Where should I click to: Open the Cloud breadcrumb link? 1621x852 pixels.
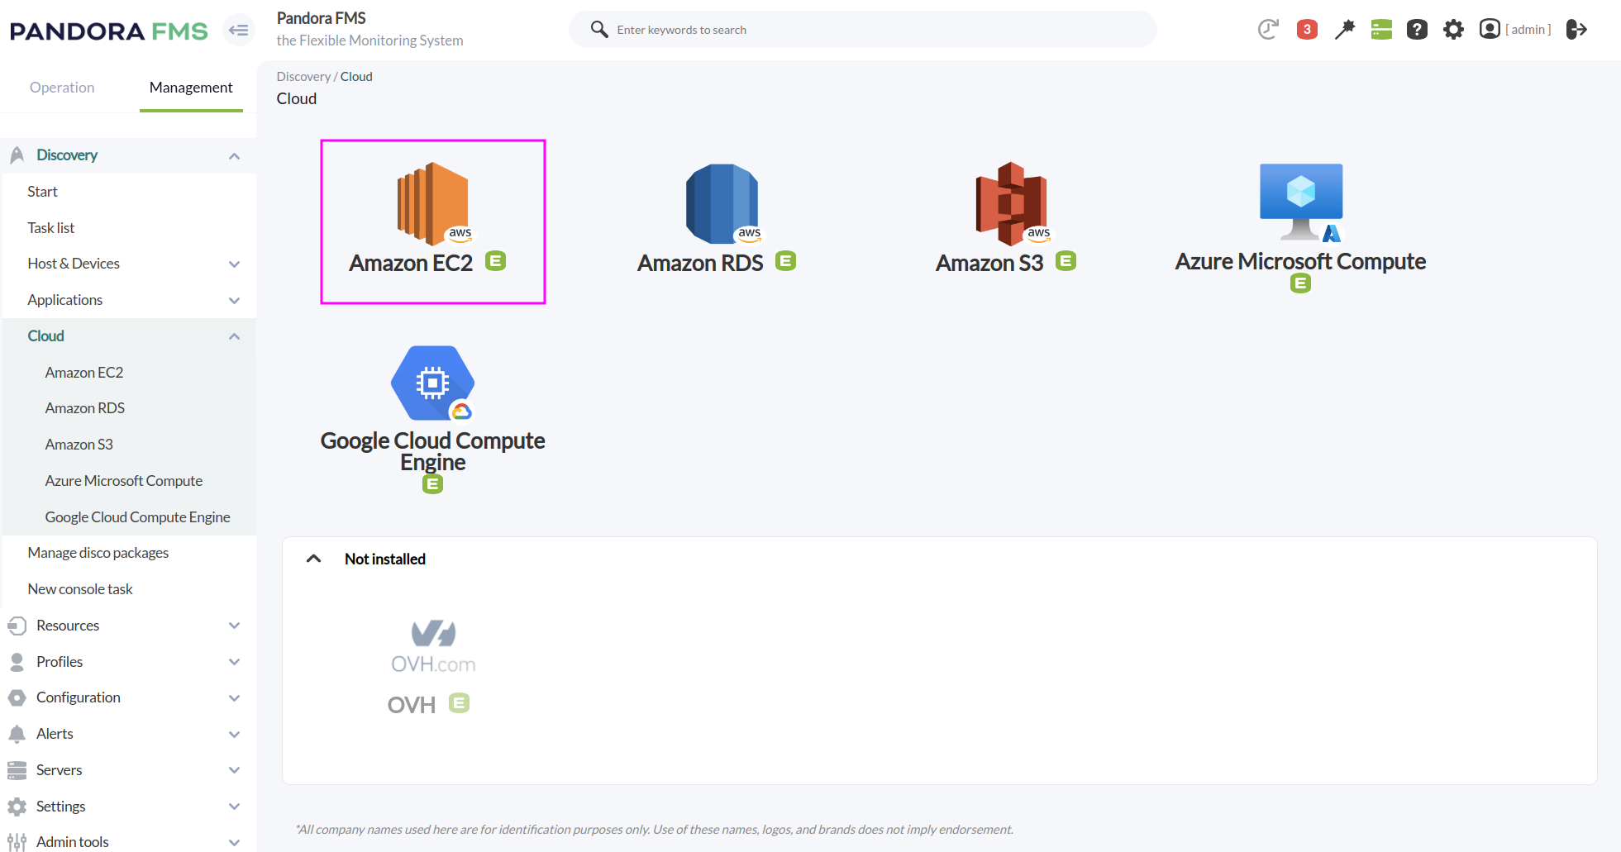click(x=356, y=76)
